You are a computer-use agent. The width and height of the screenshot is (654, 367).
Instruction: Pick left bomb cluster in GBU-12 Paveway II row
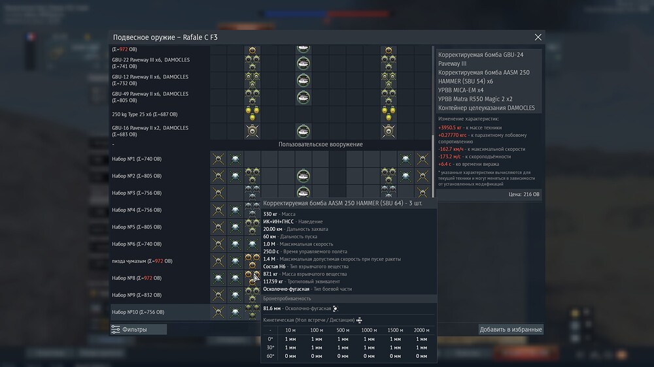point(252,80)
